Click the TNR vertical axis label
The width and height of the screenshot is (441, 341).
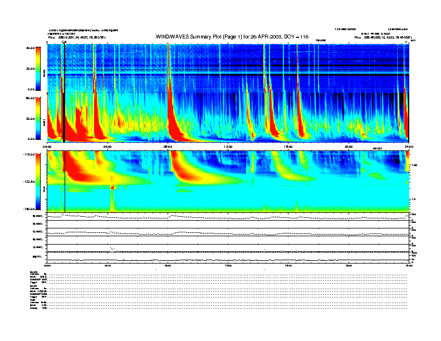(44, 191)
